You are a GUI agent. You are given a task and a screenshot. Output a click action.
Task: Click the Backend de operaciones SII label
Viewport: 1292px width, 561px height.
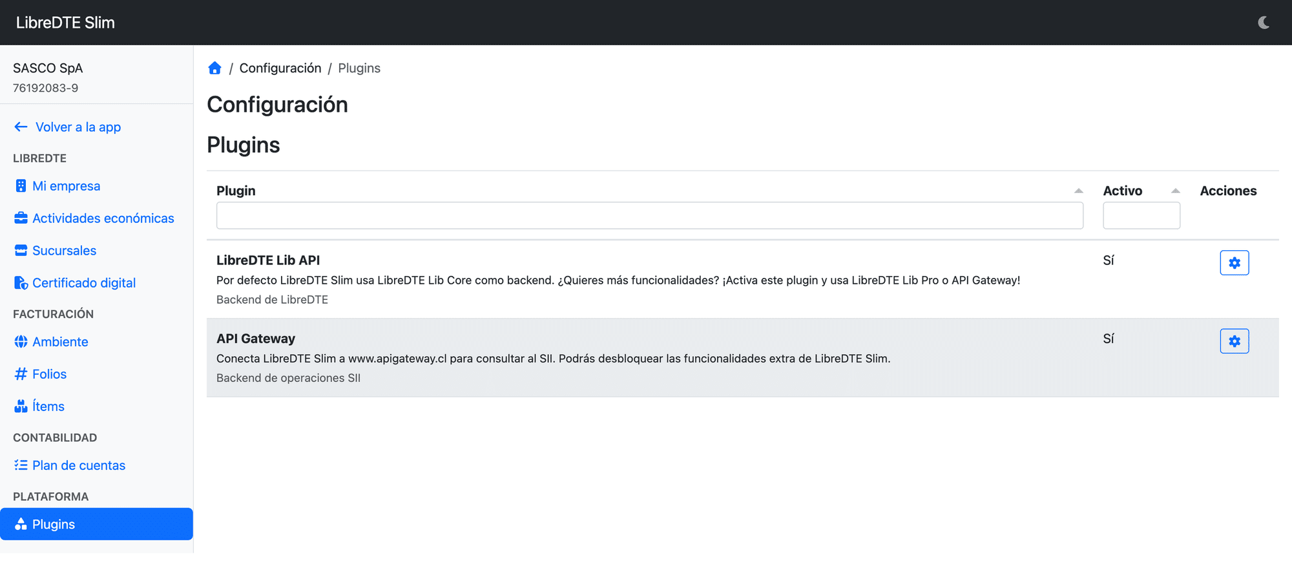288,378
